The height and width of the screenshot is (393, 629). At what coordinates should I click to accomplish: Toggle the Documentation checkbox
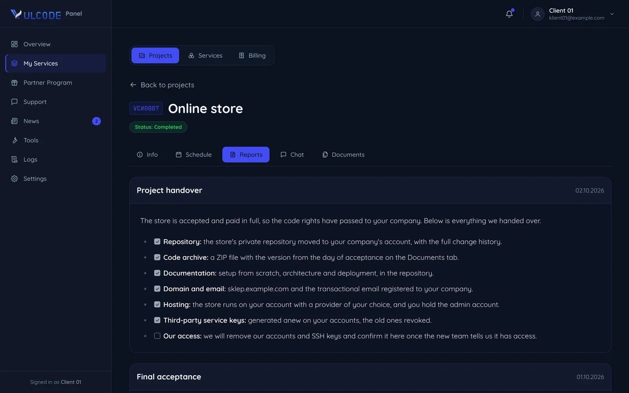pos(157,273)
